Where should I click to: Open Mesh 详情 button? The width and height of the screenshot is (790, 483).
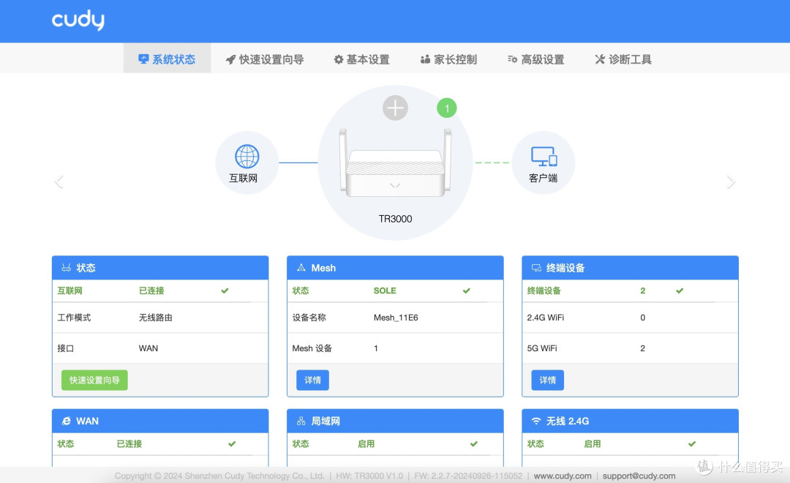tap(312, 380)
